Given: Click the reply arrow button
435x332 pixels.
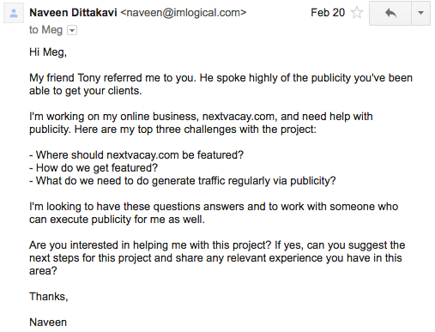Looking at the screenshot, I should [x=390, y=13].
